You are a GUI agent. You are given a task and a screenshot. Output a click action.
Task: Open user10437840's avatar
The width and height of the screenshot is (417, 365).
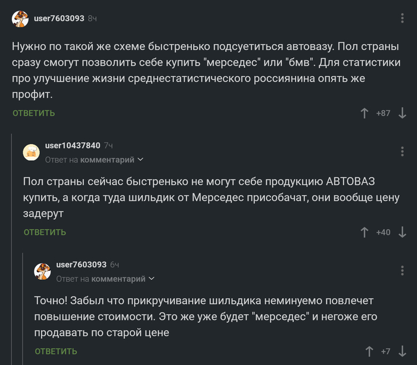[31, 152]
